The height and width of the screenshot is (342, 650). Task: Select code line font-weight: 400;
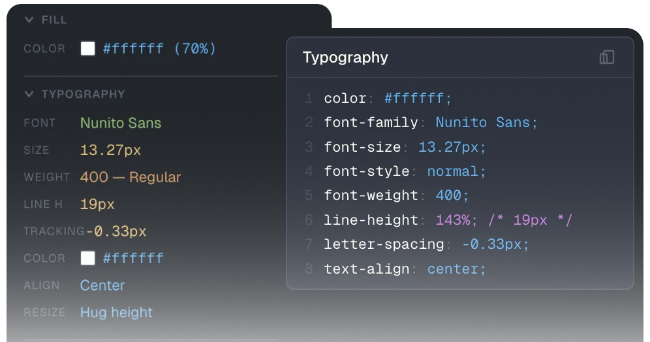(x=396, y=195)
